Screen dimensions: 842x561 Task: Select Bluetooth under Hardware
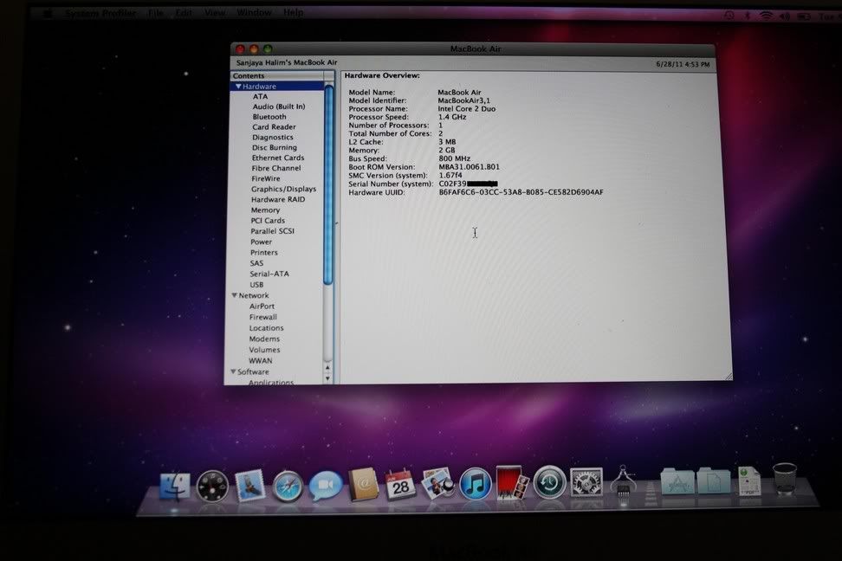pyautogui.click(x=269, y=117)
